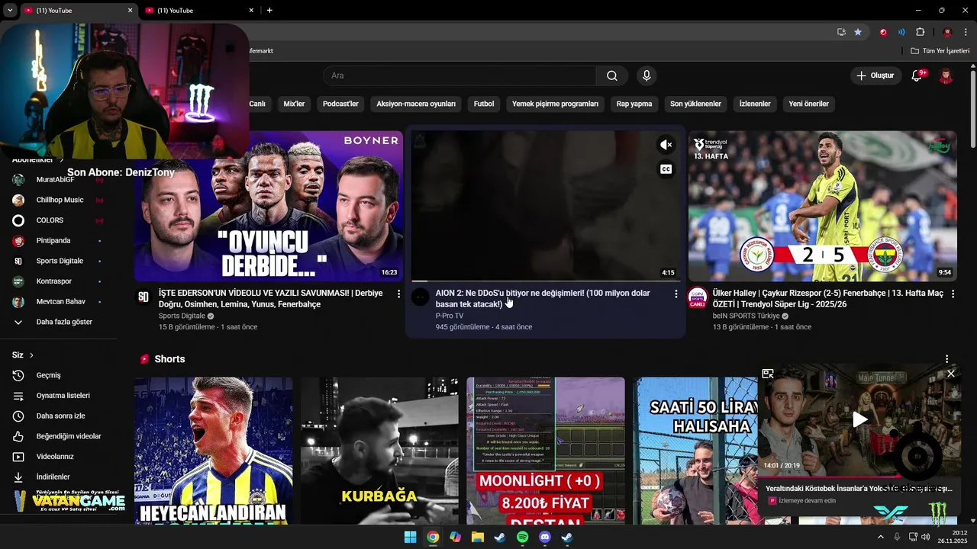Select 'Aksiyon-macera oyunları' filter chip
This screenshot has width=977, height=549.
coord(416,104)
